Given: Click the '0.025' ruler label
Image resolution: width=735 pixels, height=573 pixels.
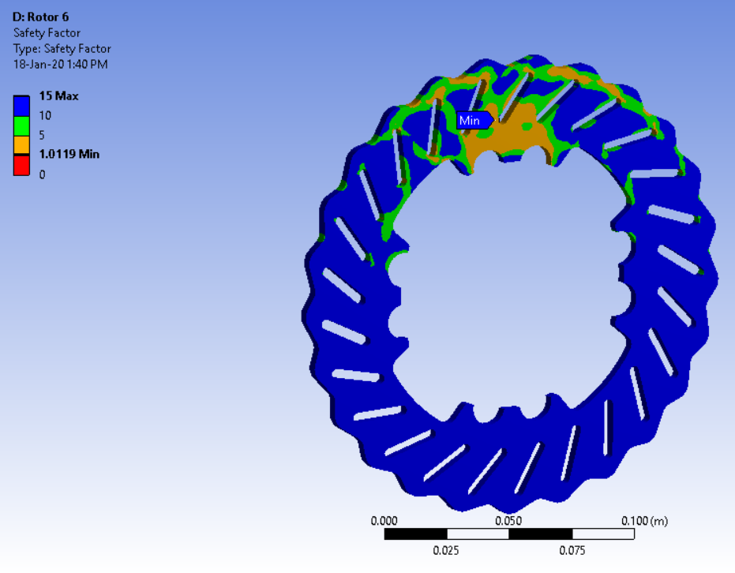Looking at the screenshot, I should point(446,551).
